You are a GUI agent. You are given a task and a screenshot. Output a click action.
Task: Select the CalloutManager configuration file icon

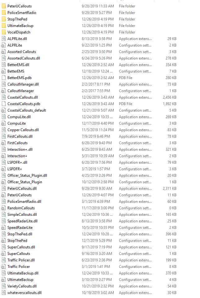[x=4, y=91]
